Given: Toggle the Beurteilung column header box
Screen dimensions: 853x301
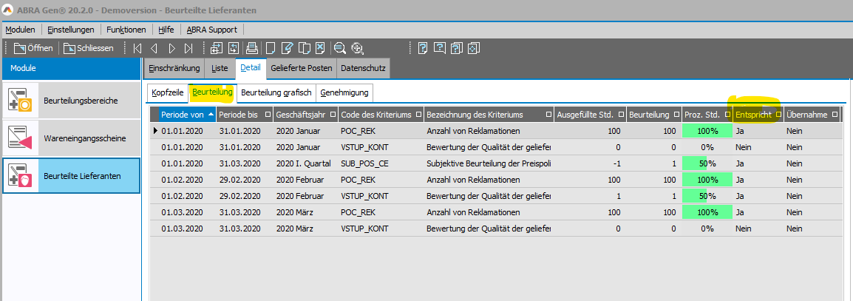Looking at the screenshot, I should click(x=676, y=115).
